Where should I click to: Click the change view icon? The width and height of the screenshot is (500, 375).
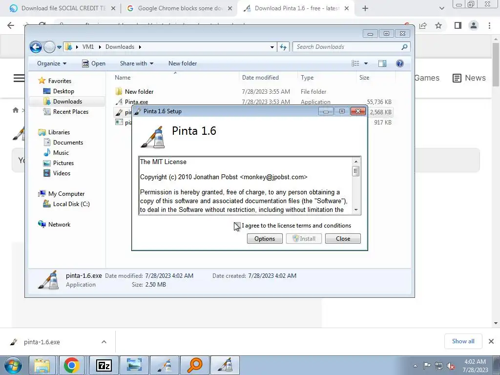tap(355, 63)
